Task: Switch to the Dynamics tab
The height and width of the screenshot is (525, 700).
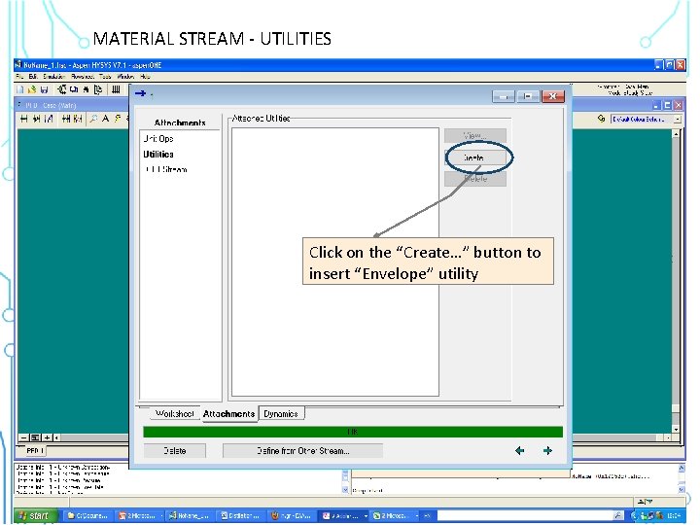Action: coord(281,414)
